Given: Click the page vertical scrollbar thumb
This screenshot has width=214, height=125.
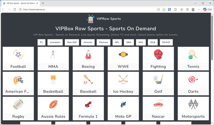Looking at the screenshot, I should coord(212,38).
